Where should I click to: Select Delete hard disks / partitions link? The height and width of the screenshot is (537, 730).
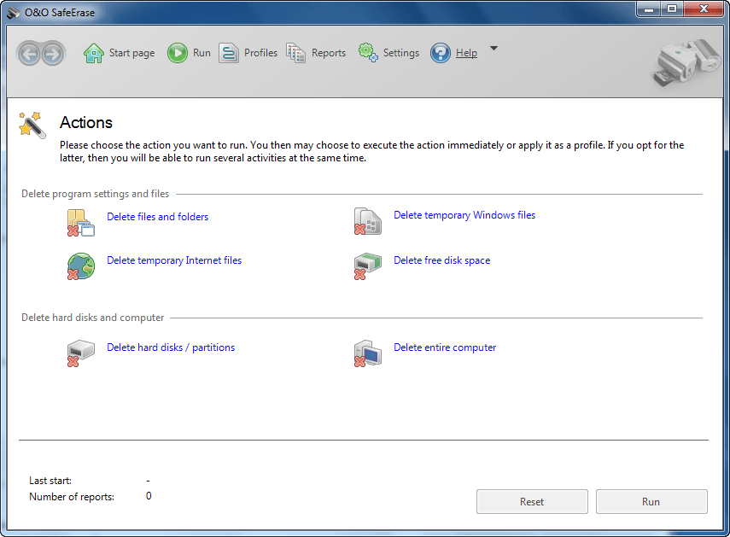click(x=171, y=347)
